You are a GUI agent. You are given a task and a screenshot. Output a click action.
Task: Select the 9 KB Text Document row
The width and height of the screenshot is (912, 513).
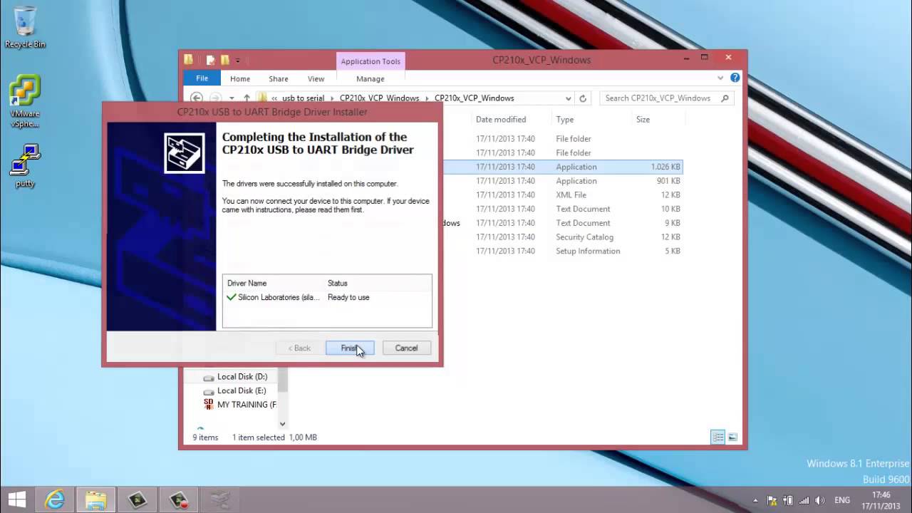[x=563, y=223]
